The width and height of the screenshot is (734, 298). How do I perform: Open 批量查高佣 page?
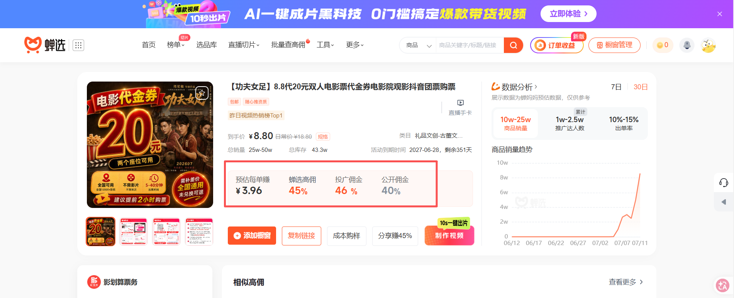(x=288, y=45)
